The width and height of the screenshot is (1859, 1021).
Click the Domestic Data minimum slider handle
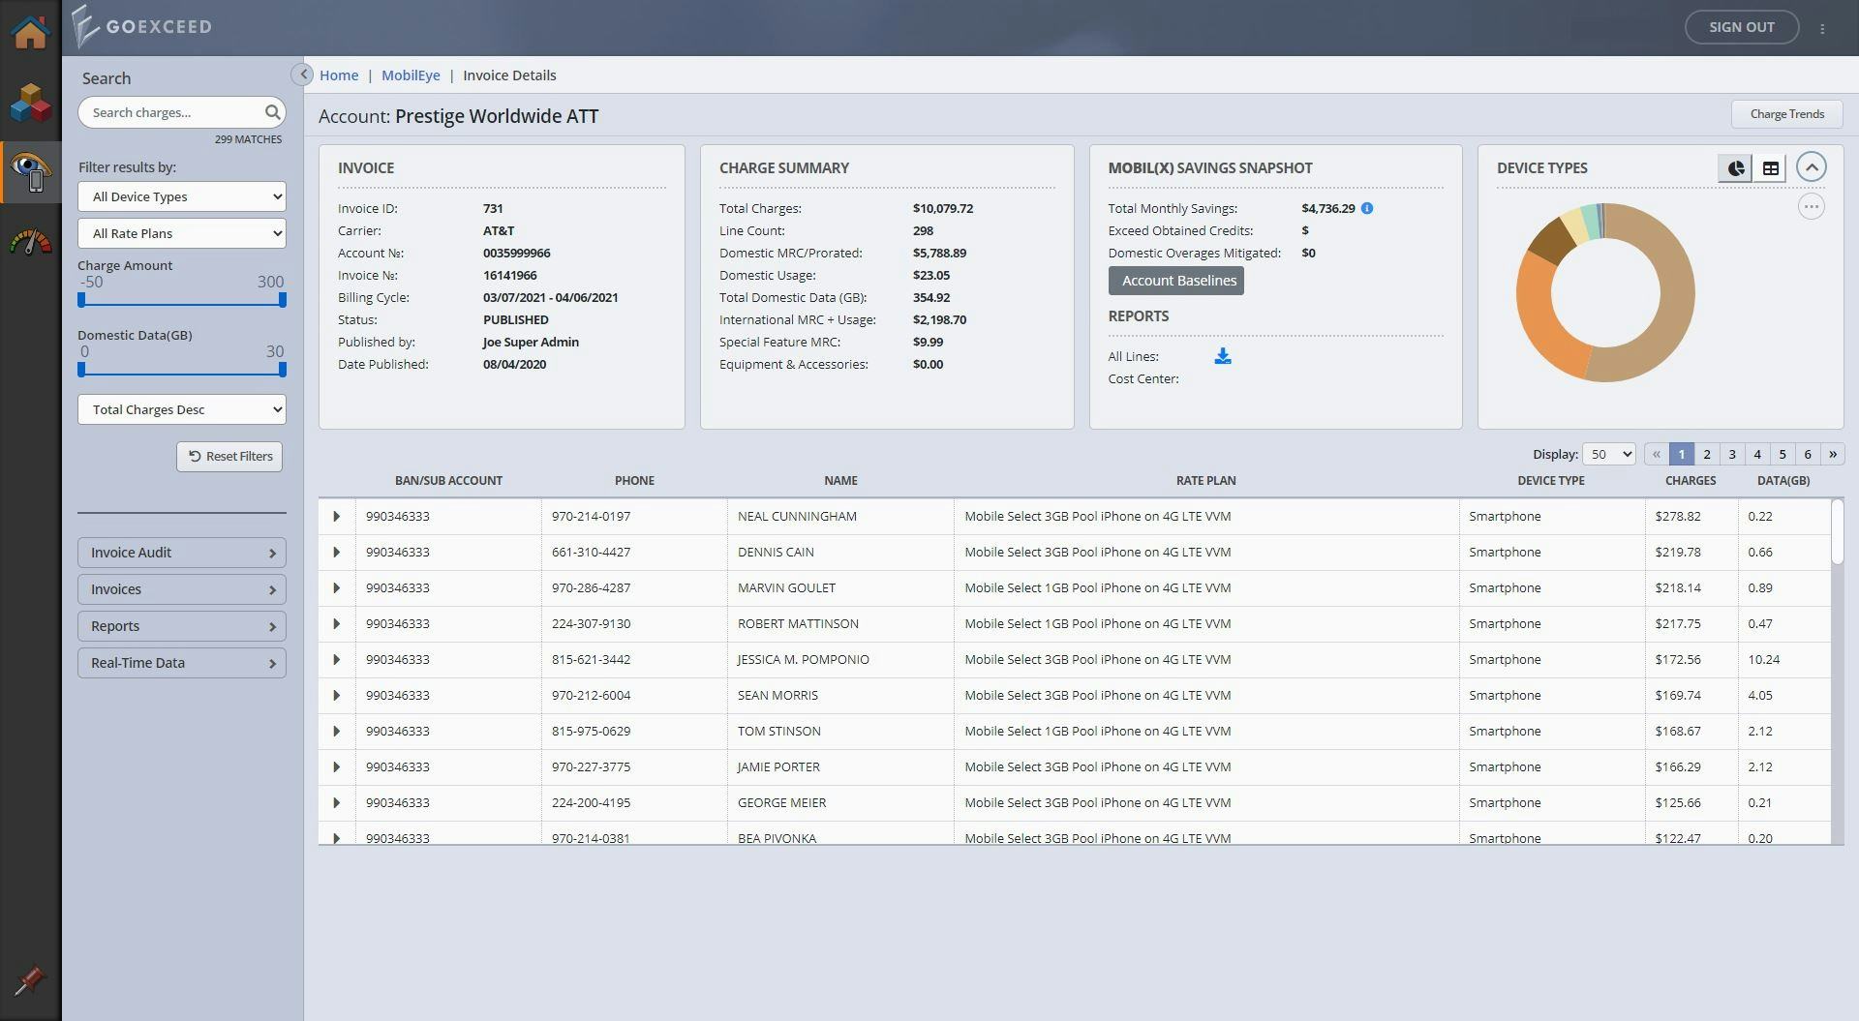81,370
